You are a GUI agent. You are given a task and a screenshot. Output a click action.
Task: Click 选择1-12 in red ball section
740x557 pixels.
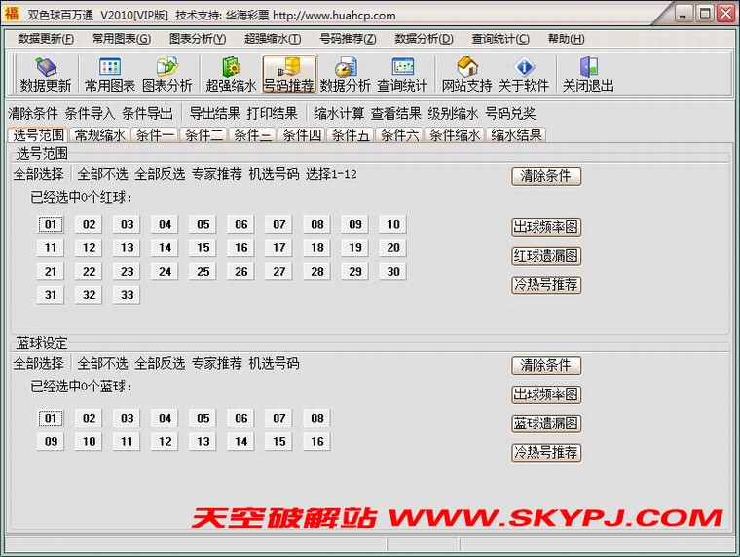(331, 174)
